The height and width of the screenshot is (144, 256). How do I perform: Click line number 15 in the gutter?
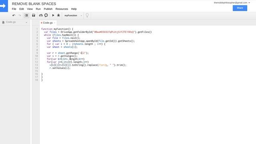pos(36,71)
